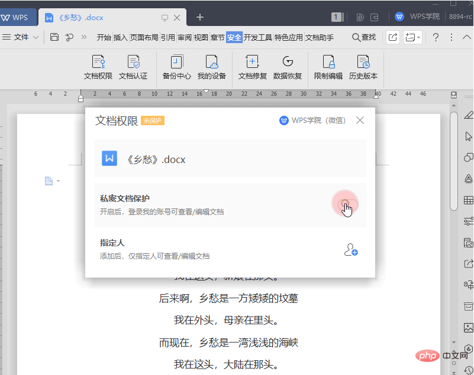Open 数据恢复
Image resolution: width=474 pixels, height=375 pixels.
(x=288, y=68)
